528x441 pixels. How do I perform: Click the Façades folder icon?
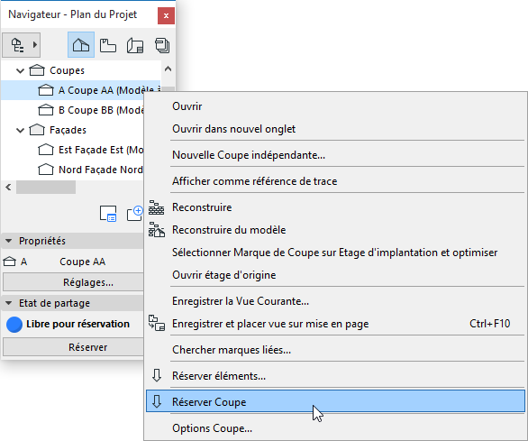click(x=37, y=130)
